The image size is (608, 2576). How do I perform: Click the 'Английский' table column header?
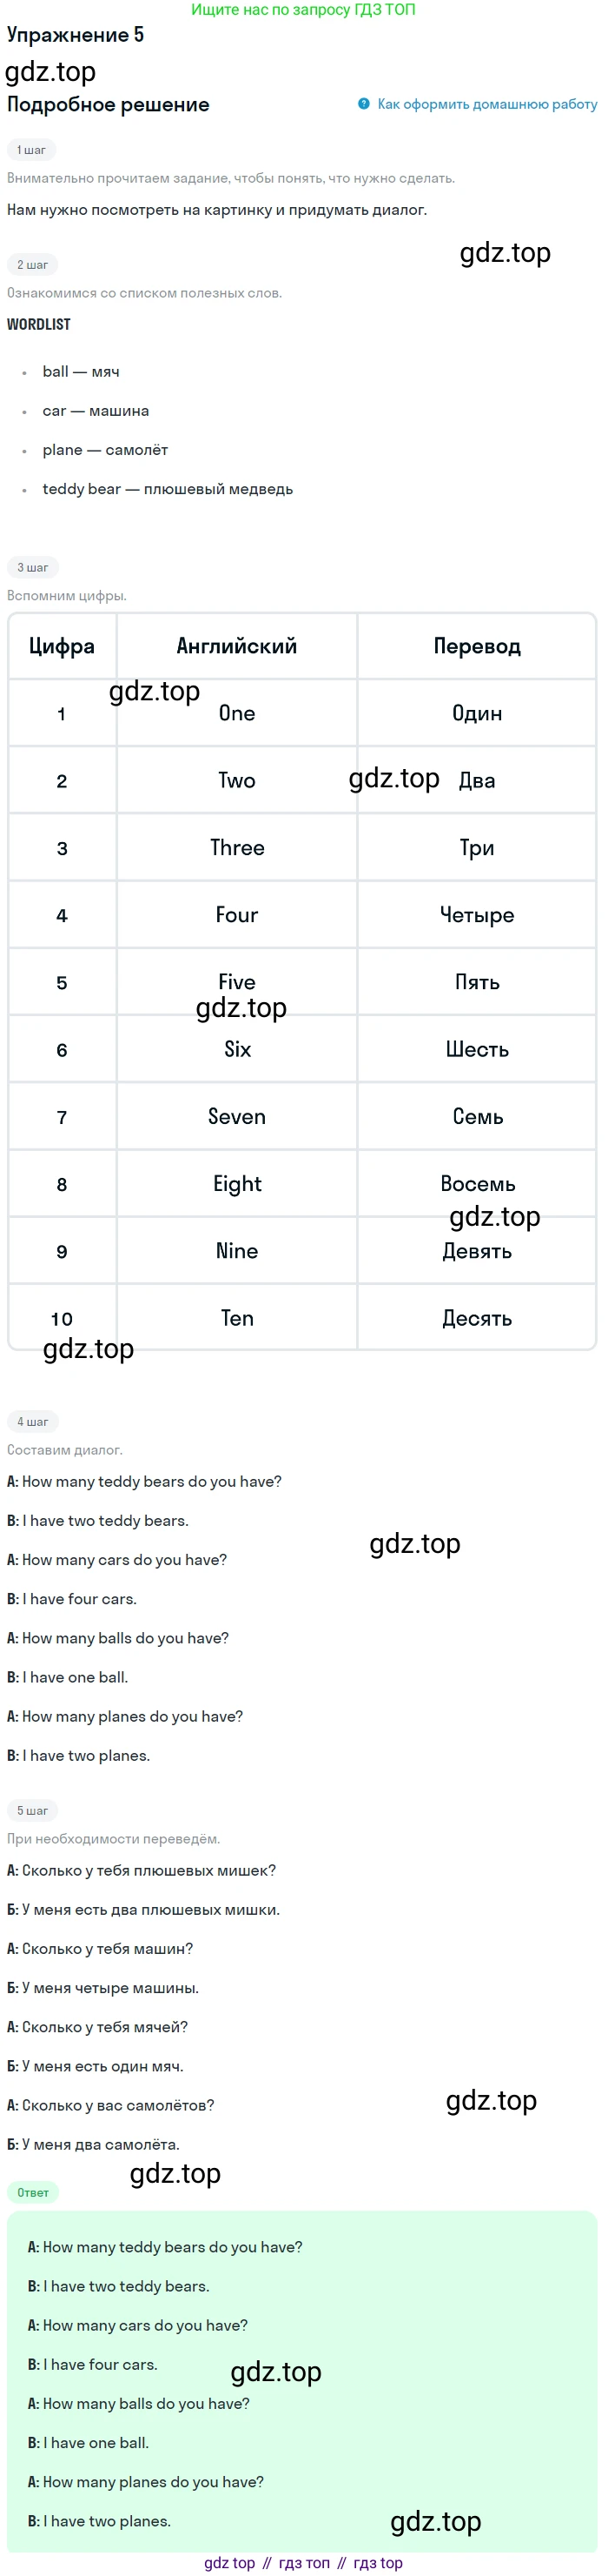click(236, 646)
